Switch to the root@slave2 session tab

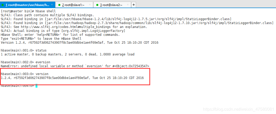coord(112,5)
